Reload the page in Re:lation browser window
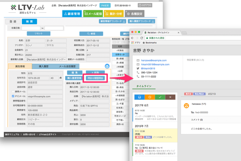241x161 pixels. (142, 38)
